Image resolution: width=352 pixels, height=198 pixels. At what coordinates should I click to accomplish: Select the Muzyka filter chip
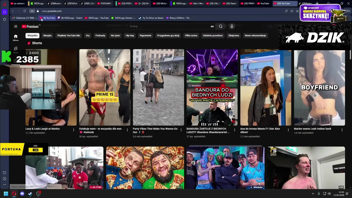(x=47, y=35)
